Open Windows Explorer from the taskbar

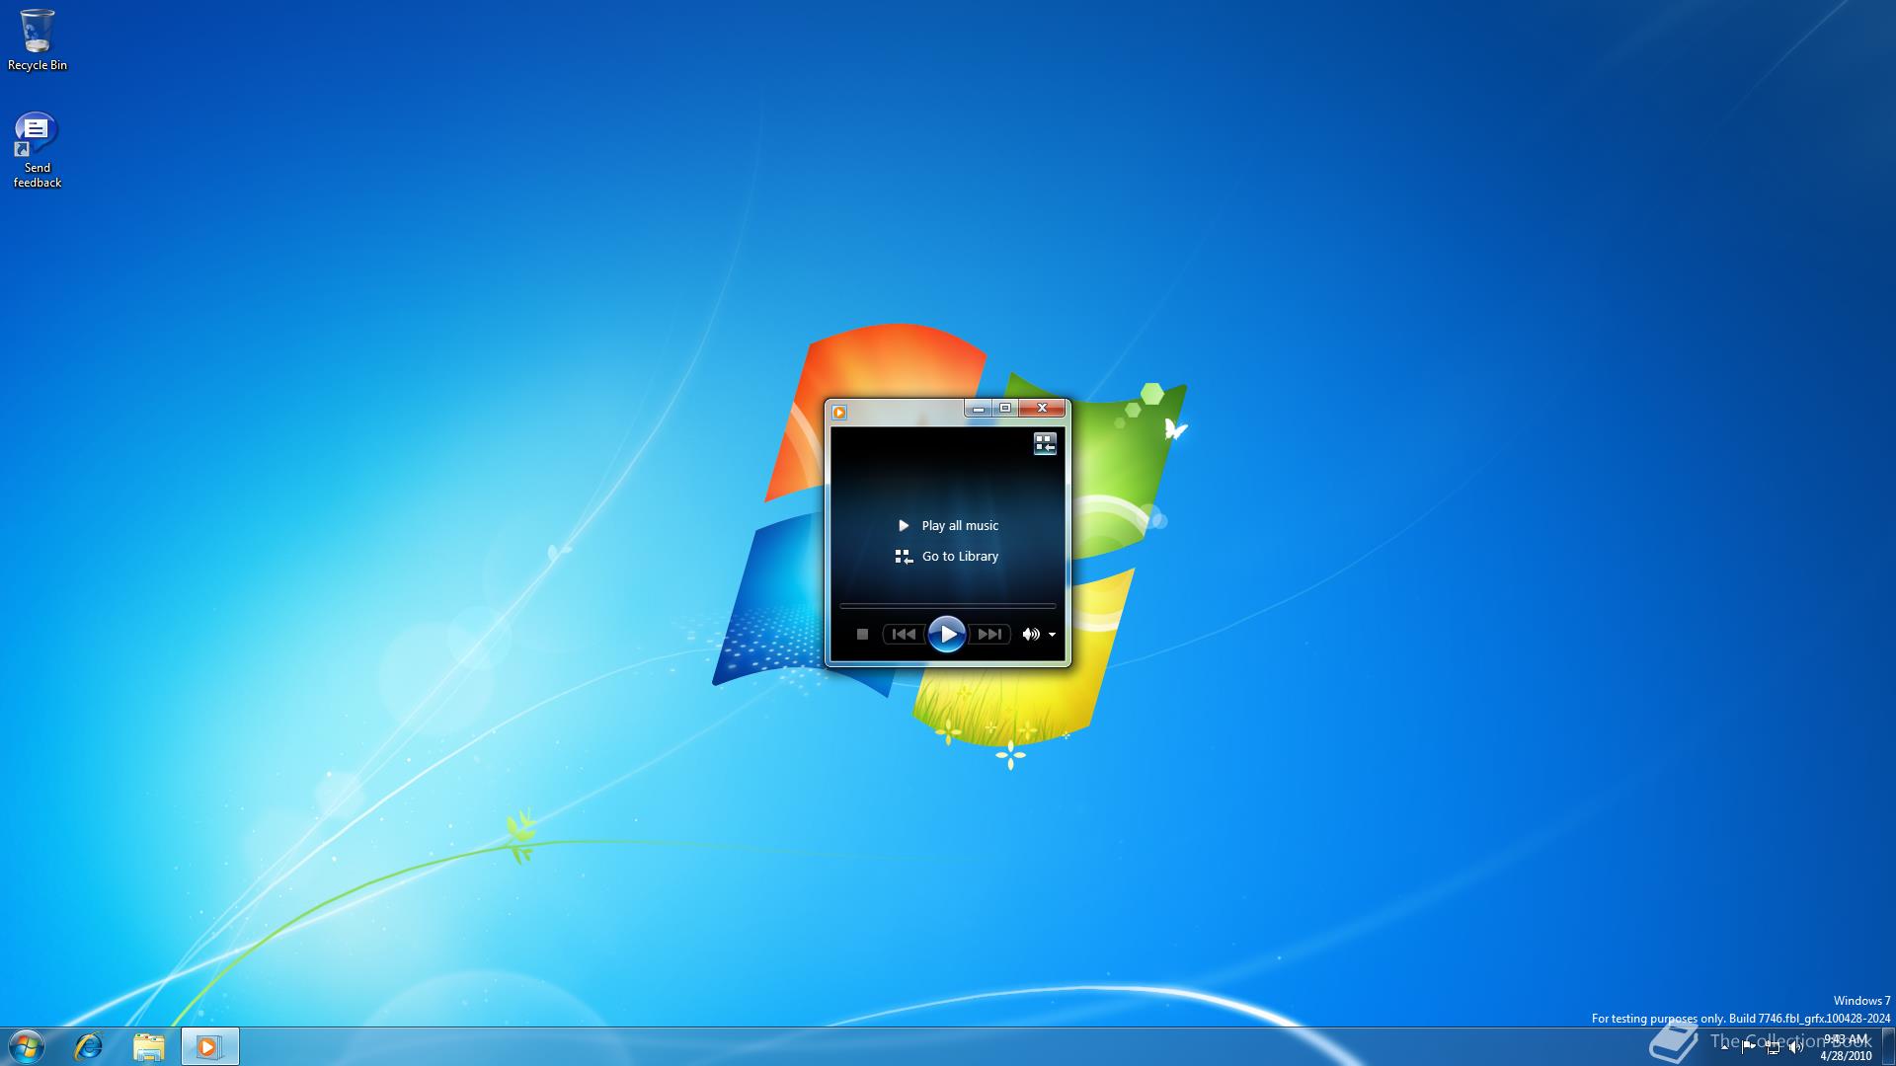[x=149, y=1046]
